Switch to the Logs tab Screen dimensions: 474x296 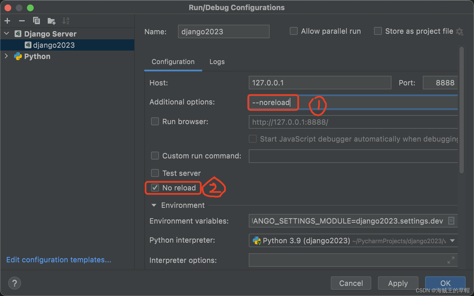(x=217, y=62)
